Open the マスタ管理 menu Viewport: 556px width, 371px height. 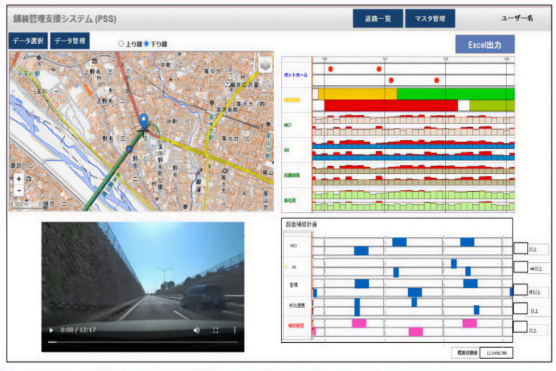(430, 18)
